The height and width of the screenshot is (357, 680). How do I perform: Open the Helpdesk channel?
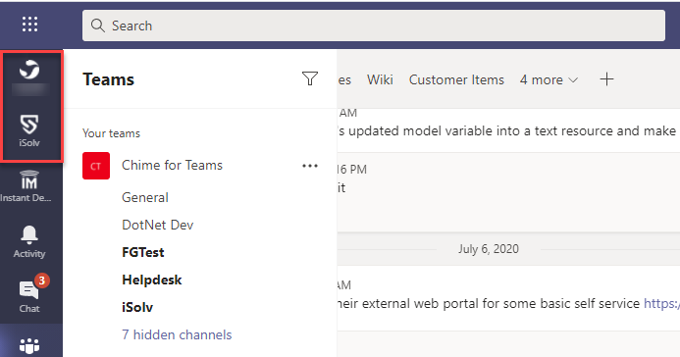[x=152, y=280]
